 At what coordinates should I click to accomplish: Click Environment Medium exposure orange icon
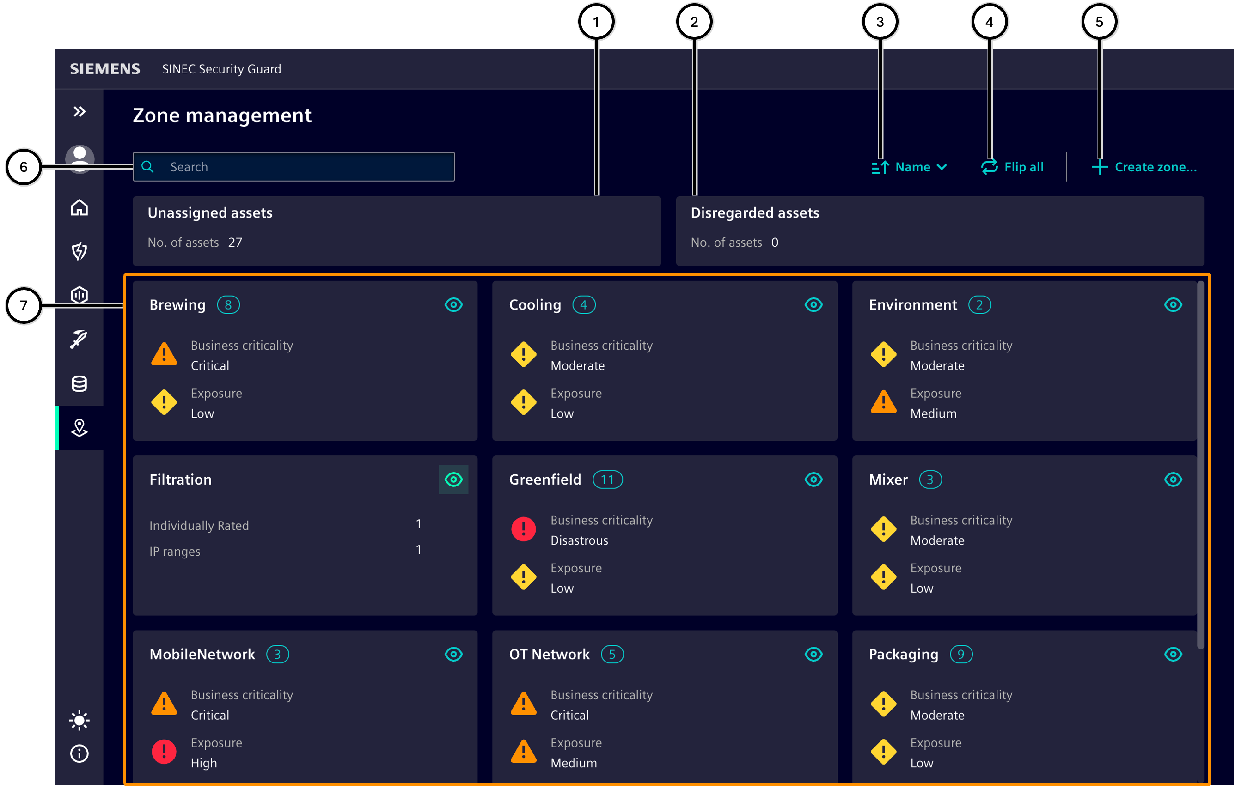pos(883,402)
